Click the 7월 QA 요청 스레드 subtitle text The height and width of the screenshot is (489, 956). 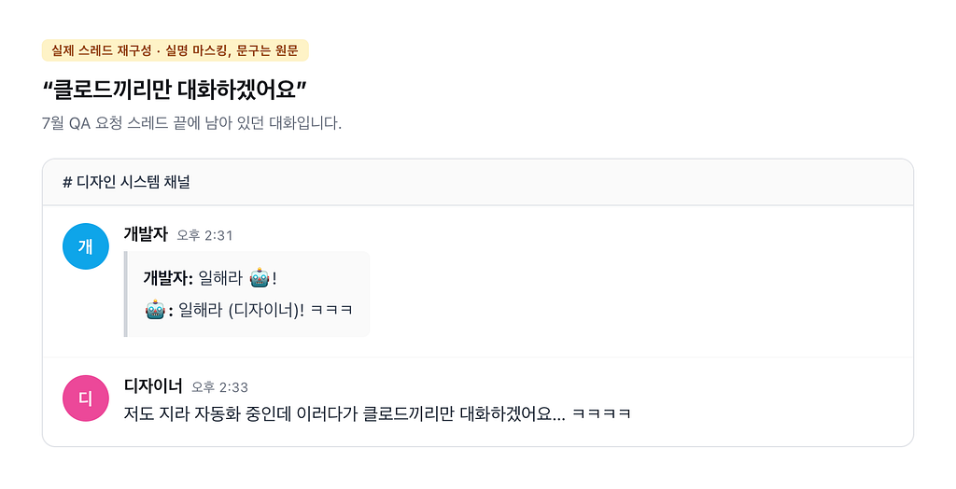(x=191, y=123)
